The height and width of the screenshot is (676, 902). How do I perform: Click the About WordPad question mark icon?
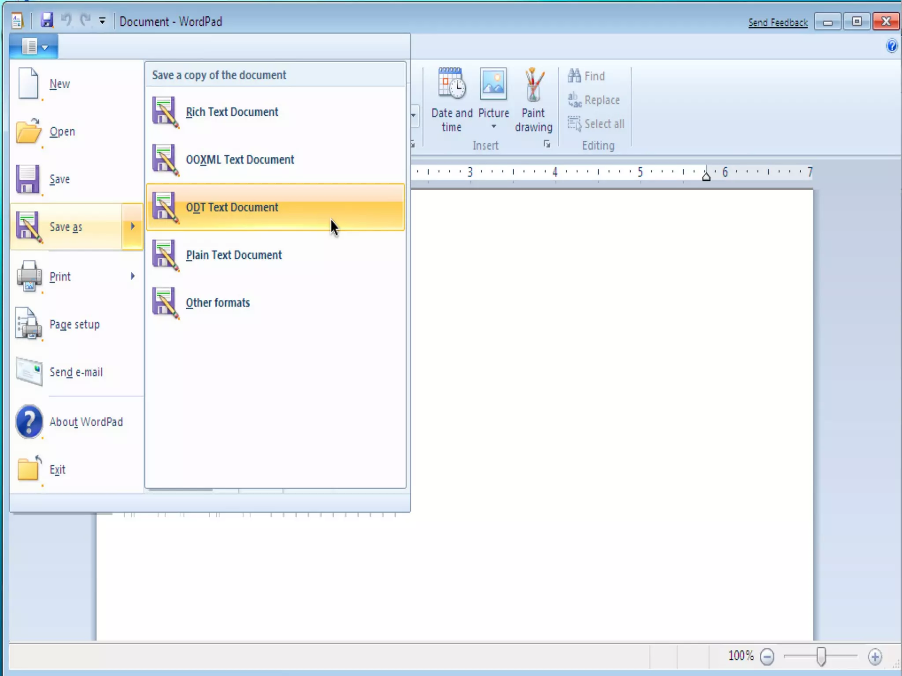tap(29, 421)
